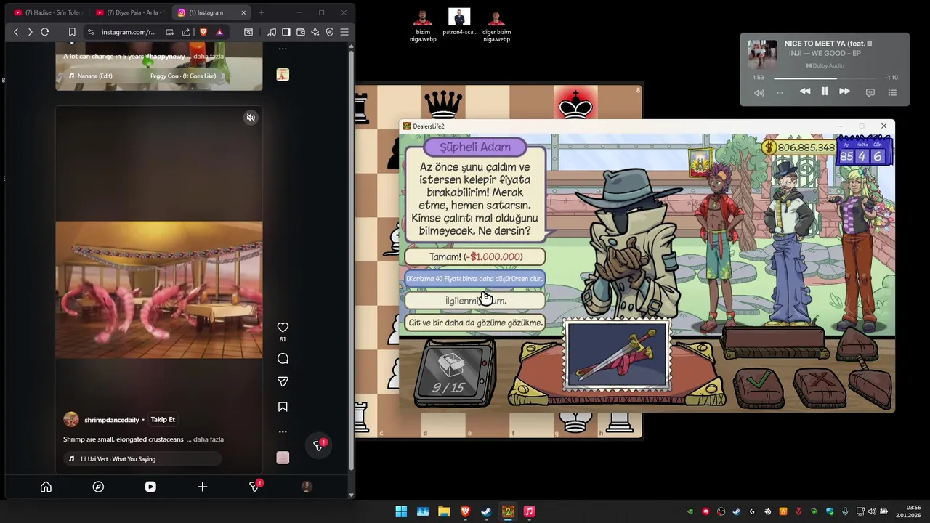930x523 pixels.
Task: Open patron4-sca webp desktop file
Action: [x=459, y=23]
